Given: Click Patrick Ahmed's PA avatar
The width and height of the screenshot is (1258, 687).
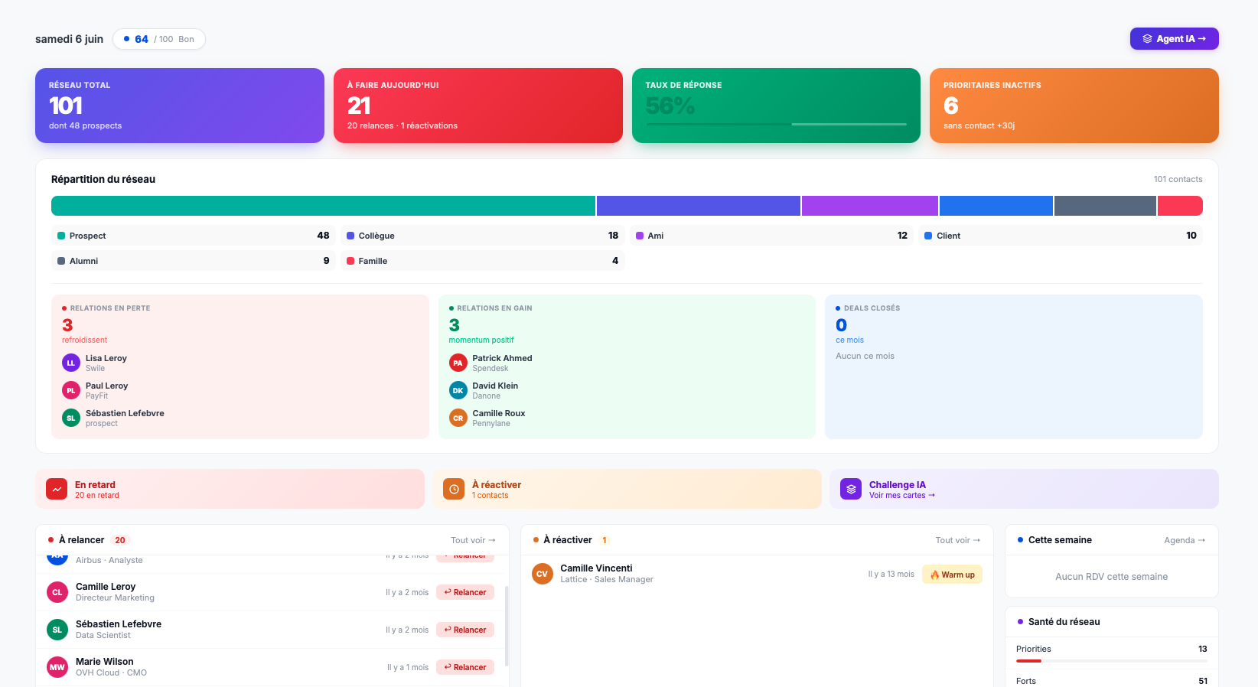Looking at the screenshot, I should pos(458,363).
